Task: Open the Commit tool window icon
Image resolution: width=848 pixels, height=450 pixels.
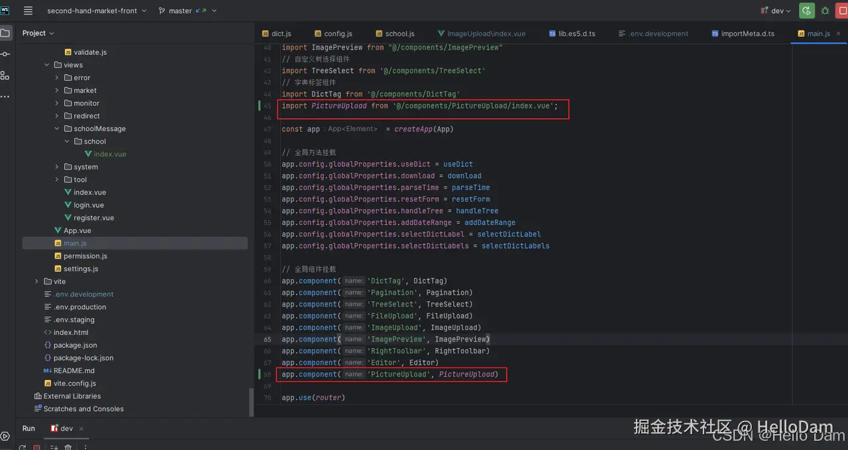Action: pos(5,54)
